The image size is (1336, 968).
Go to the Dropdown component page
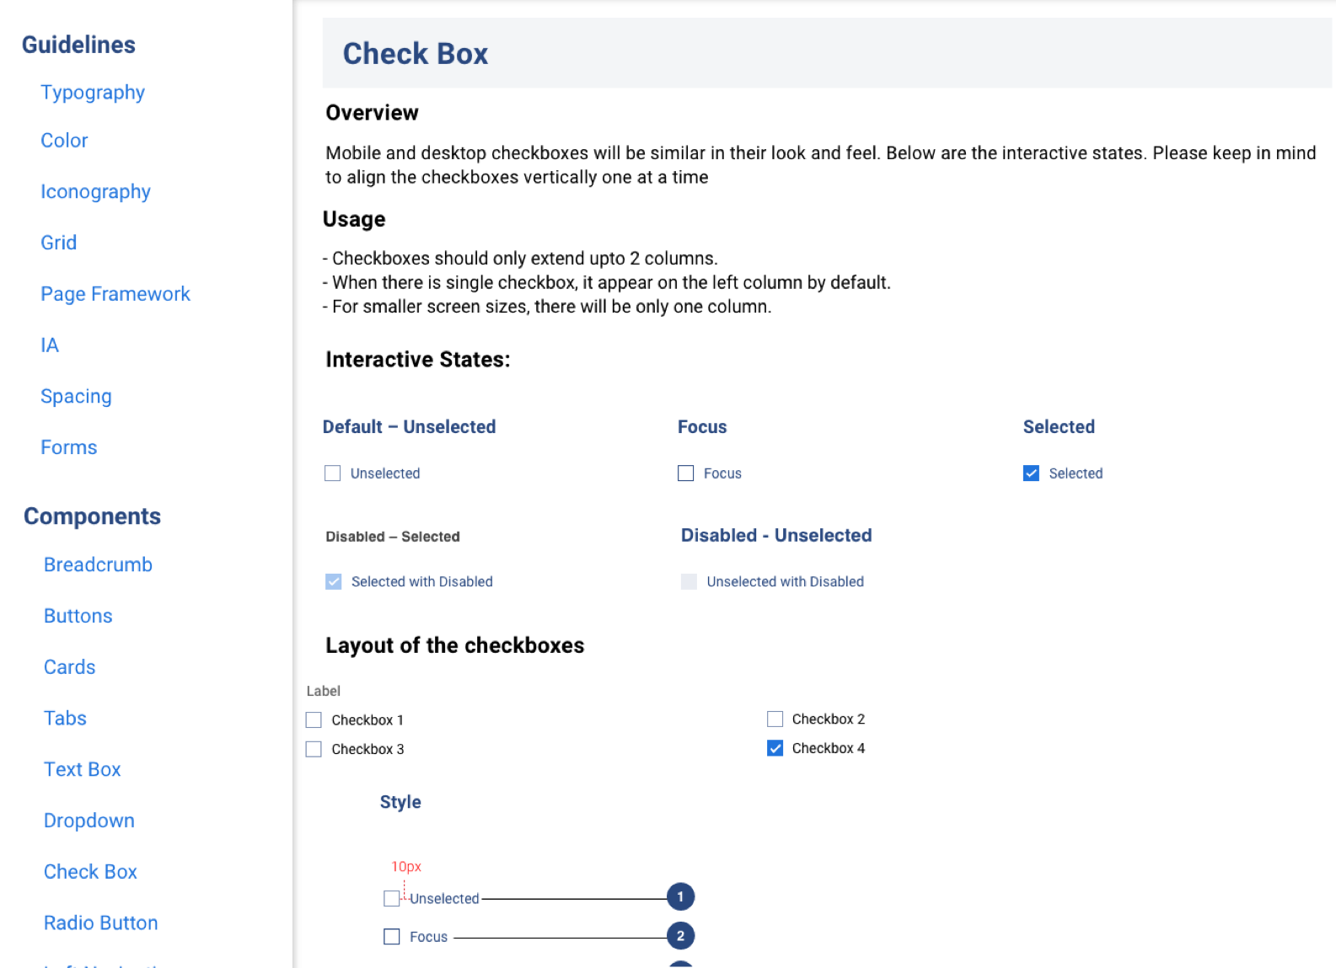pos(89,821)
